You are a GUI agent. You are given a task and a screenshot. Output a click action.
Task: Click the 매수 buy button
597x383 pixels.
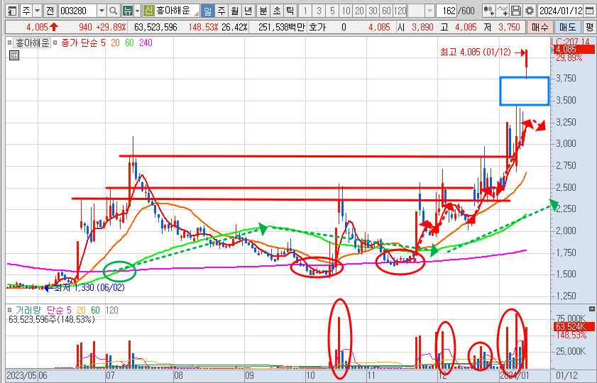[540, 27]
